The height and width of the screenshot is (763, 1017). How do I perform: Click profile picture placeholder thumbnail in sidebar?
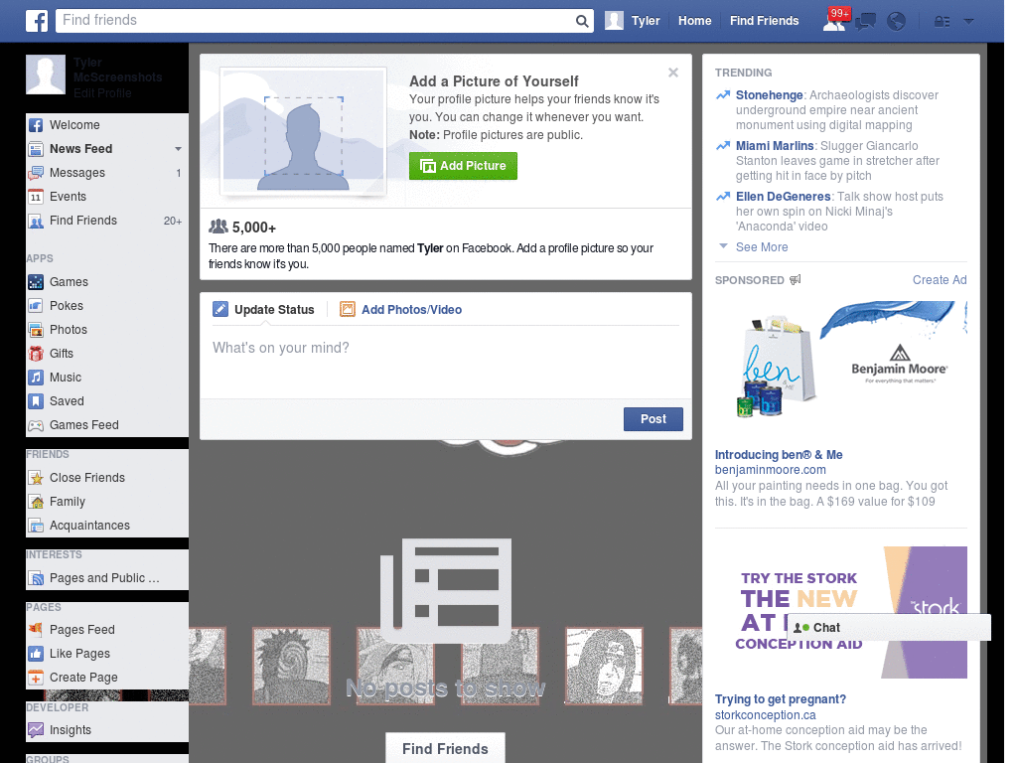[46, 75]
